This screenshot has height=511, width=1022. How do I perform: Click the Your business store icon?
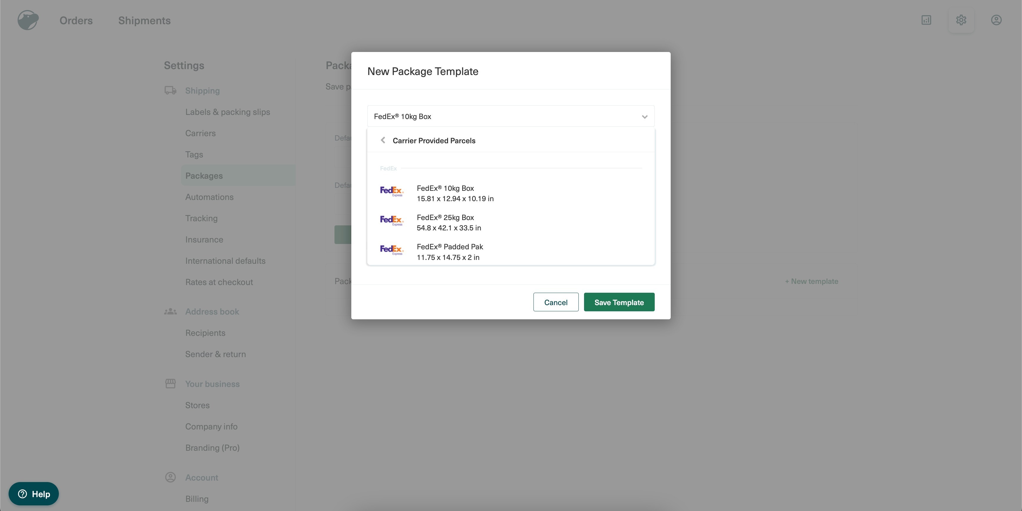[x=171, y=384]
